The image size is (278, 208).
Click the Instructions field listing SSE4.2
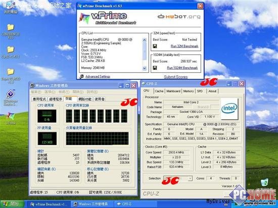coord(201,139)
